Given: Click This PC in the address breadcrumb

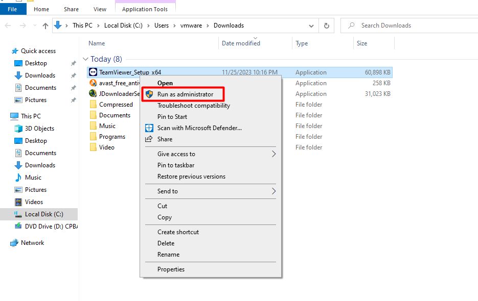Looking at the screenshot, I should [x=82, y=26].
